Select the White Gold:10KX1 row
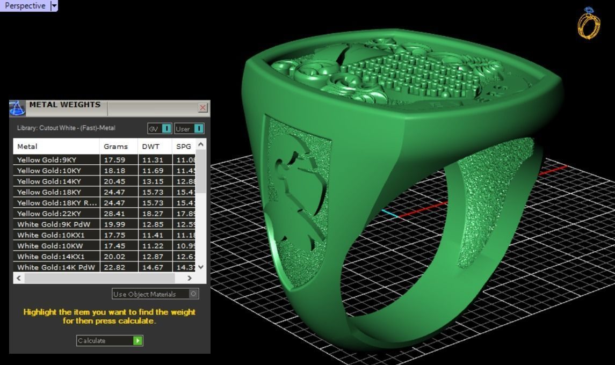615x365 pixels. coord(104,235)
